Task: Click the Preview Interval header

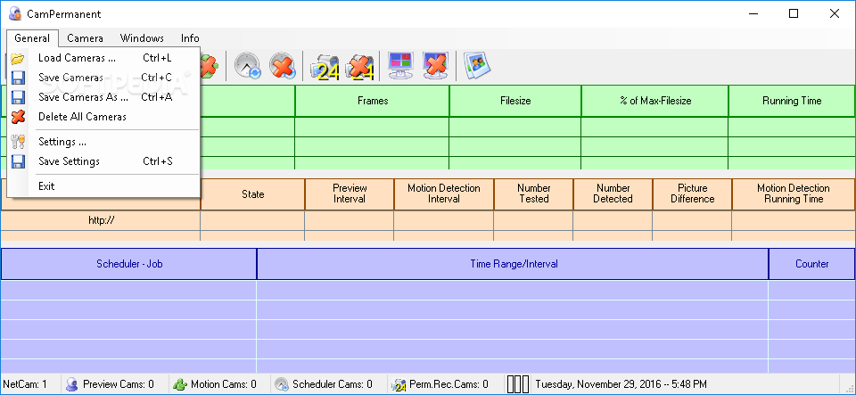Action: [x=350, y=194]
